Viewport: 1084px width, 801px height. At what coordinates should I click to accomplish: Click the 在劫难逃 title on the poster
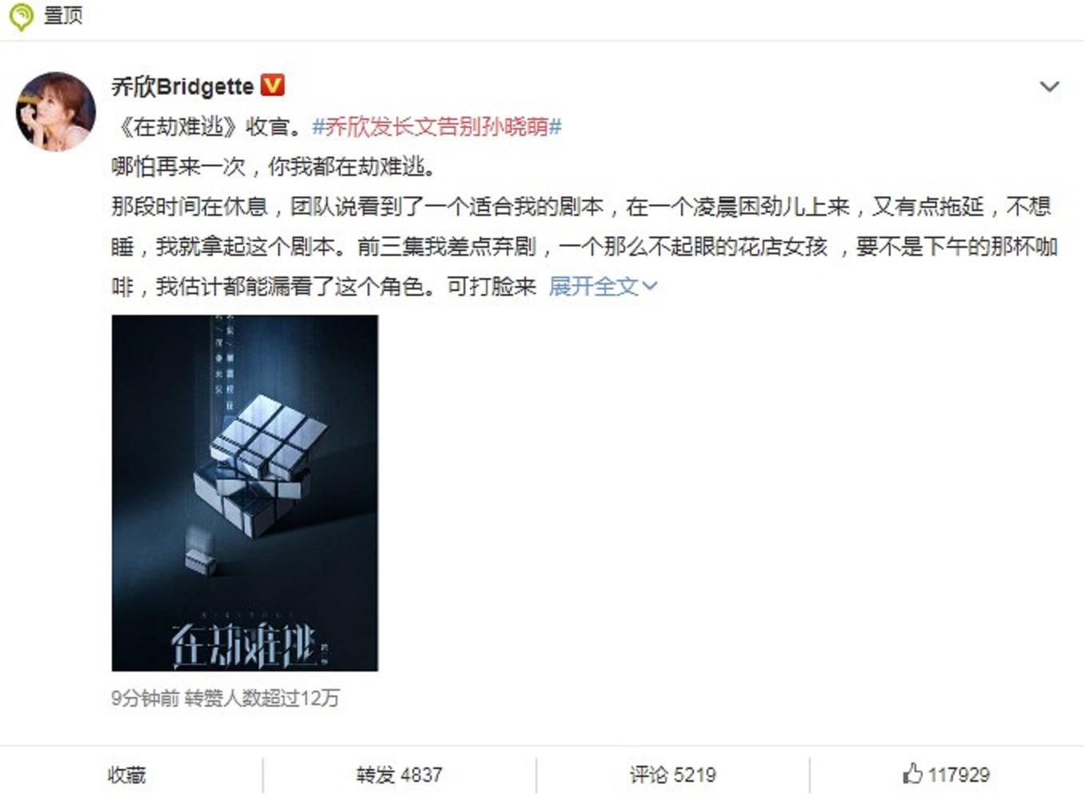coord(243,644)
